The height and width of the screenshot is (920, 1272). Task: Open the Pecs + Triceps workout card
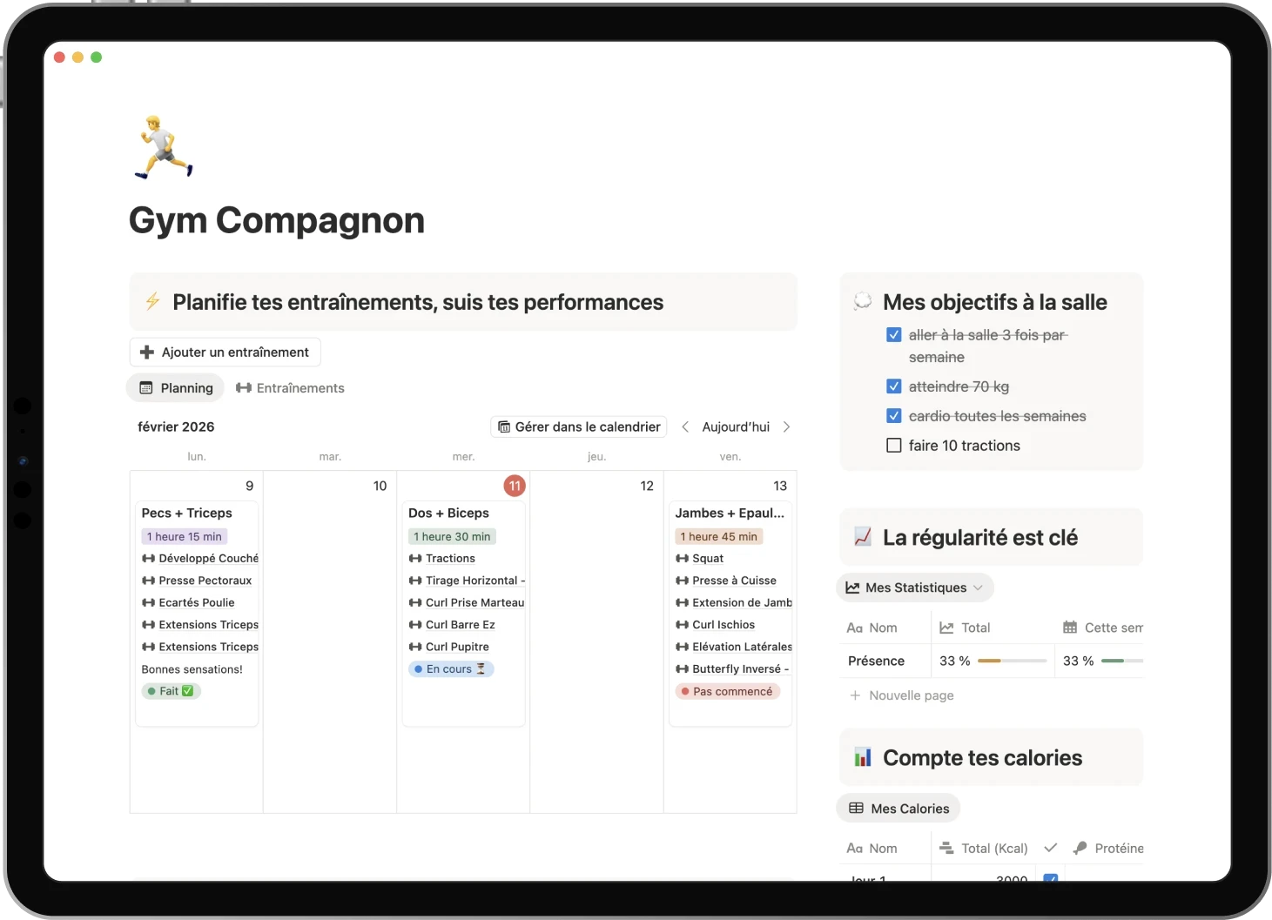coord(197,613)
